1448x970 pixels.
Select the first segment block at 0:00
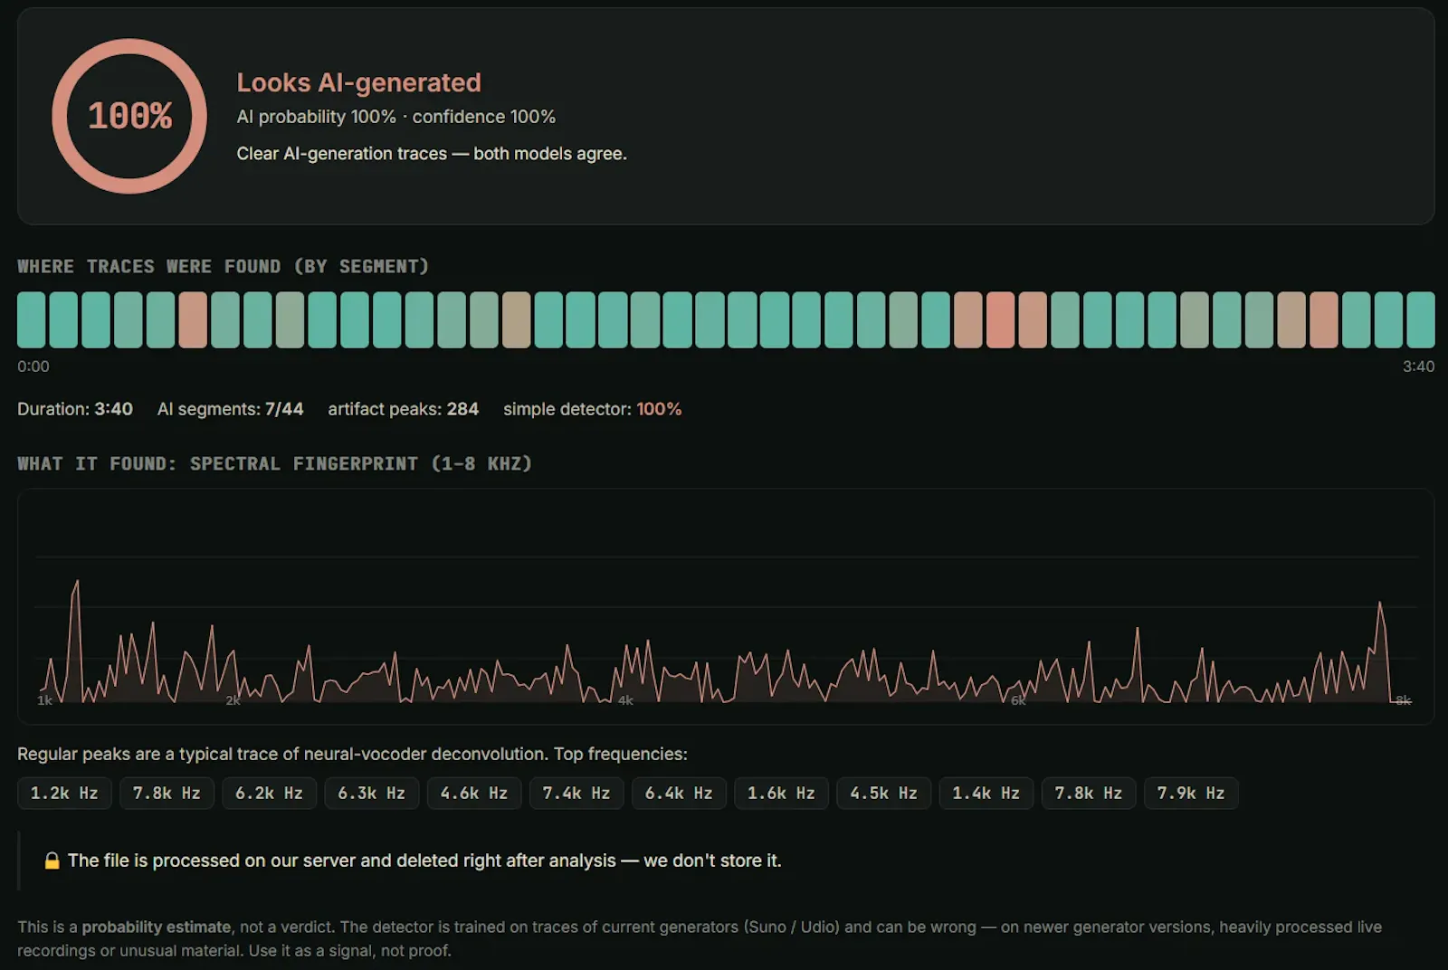pyautogui.click(x=32, y=319)
